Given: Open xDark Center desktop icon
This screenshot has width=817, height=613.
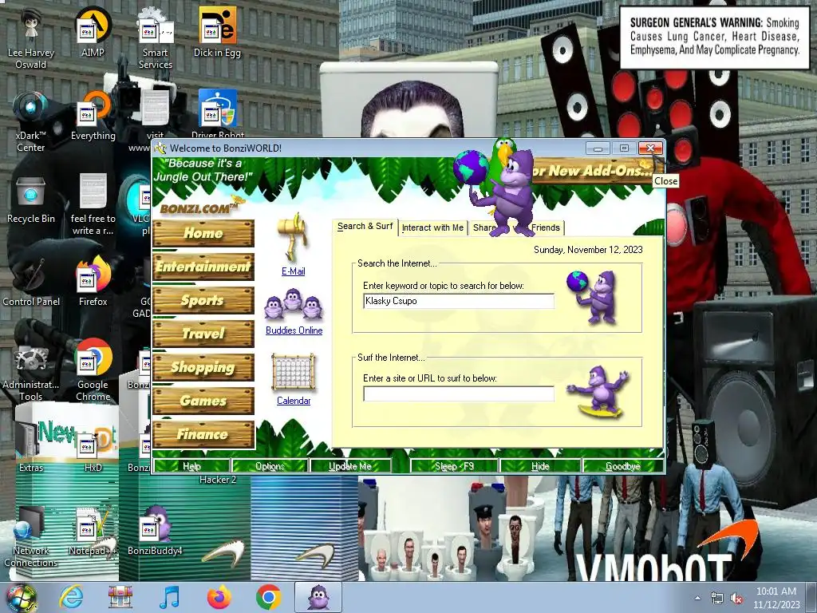Looking at the screenshot, I should point(31,121).
